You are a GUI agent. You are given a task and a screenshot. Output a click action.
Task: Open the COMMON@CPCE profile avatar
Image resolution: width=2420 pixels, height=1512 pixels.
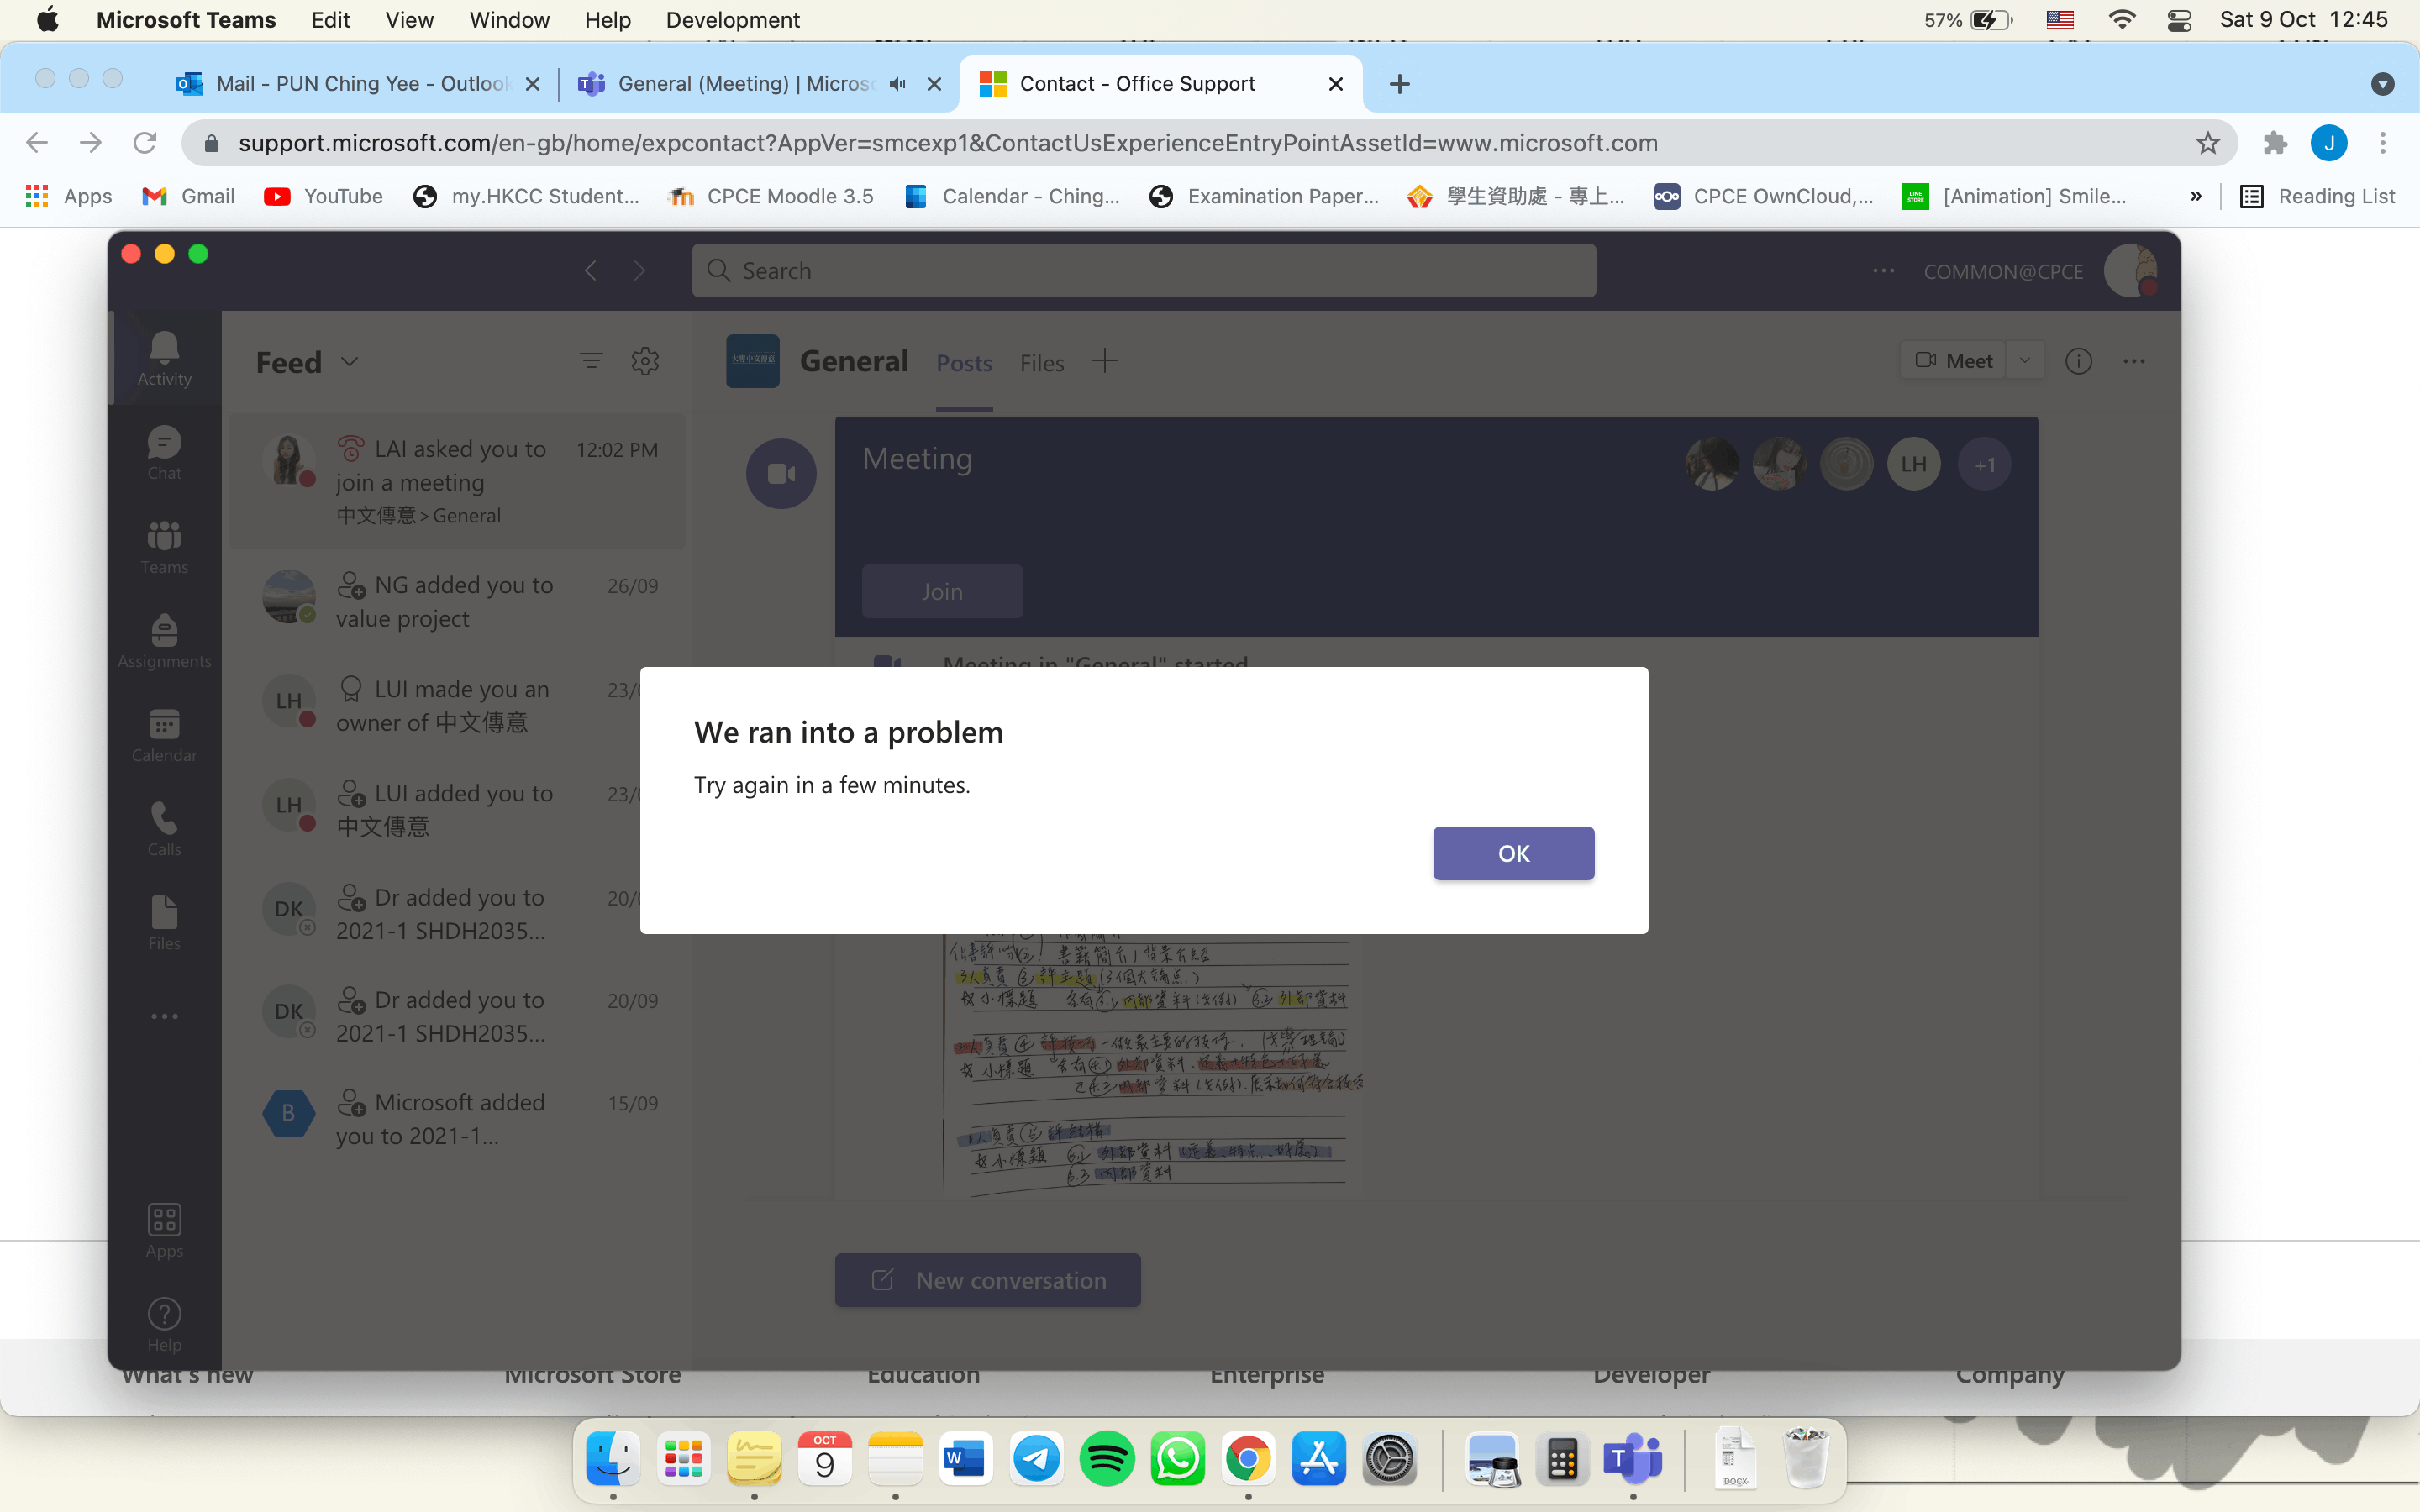tap(2130, 271)
